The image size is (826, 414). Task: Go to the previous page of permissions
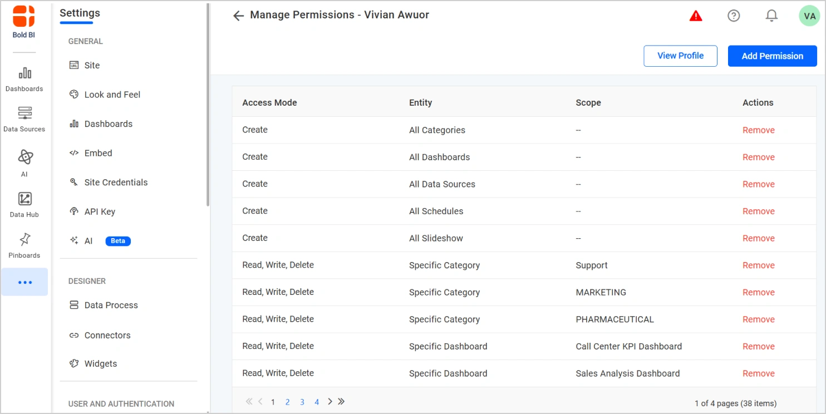tap(260, 401)
